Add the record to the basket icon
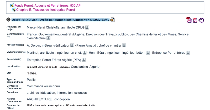The image size is (210, 110). point(202,20)
